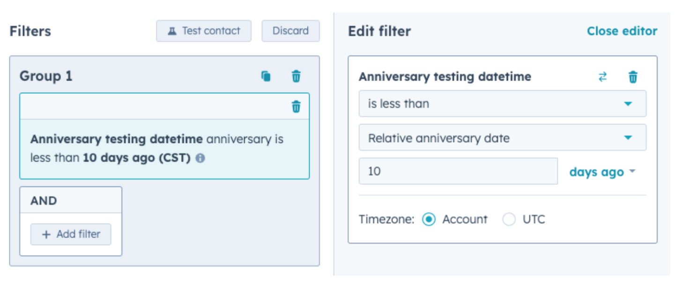The height and width of the screenshot is (292, 684).
Task: Delete the anniversary filter card via trash icon
Action: 296,107
